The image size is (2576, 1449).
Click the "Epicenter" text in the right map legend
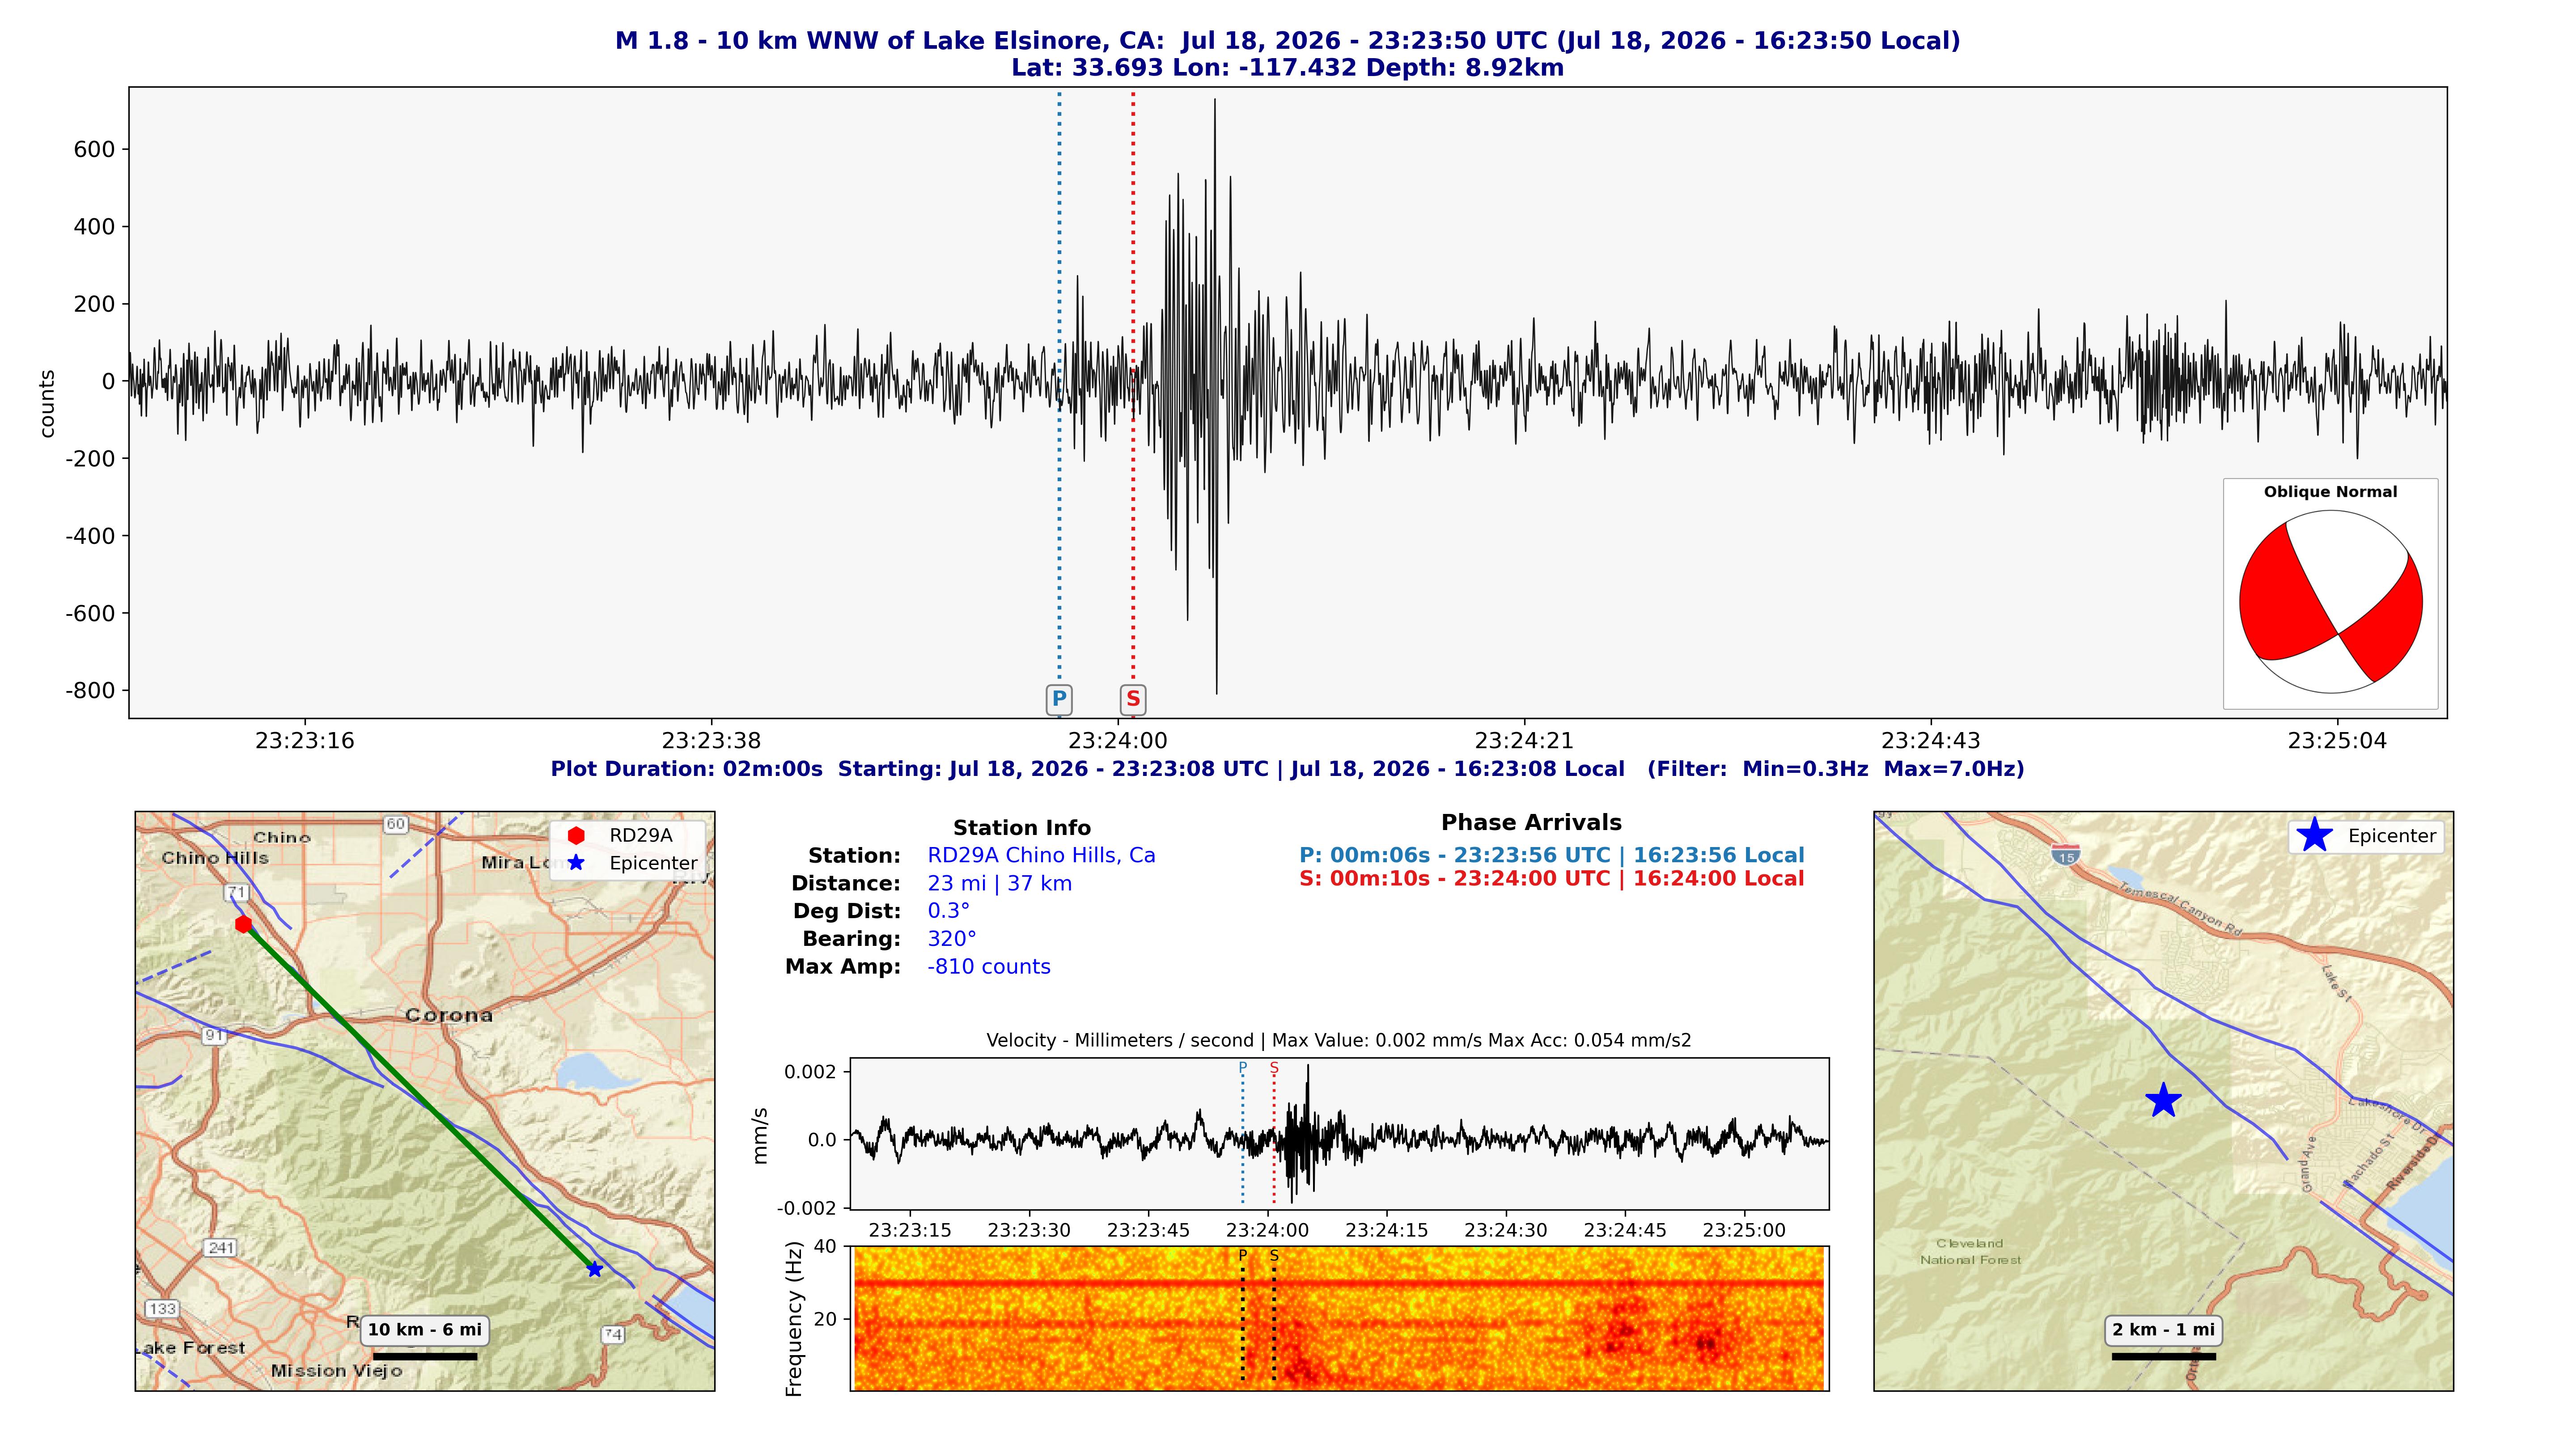(x=2392, y=836)
